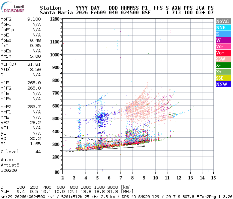Select the Vo+ red legend swatch

223,53
